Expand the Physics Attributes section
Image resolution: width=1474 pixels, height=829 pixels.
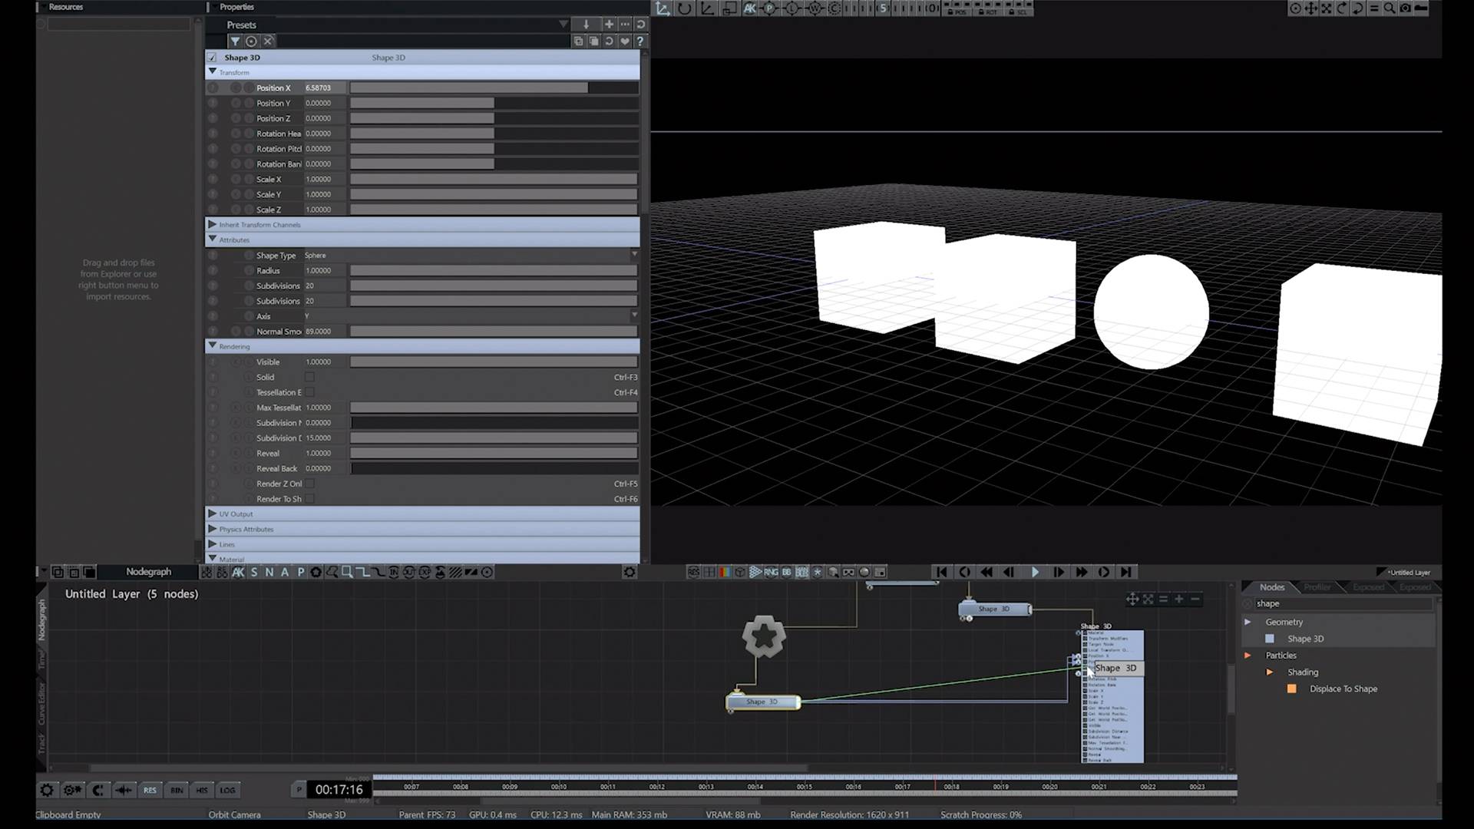(x=213, y=529)
